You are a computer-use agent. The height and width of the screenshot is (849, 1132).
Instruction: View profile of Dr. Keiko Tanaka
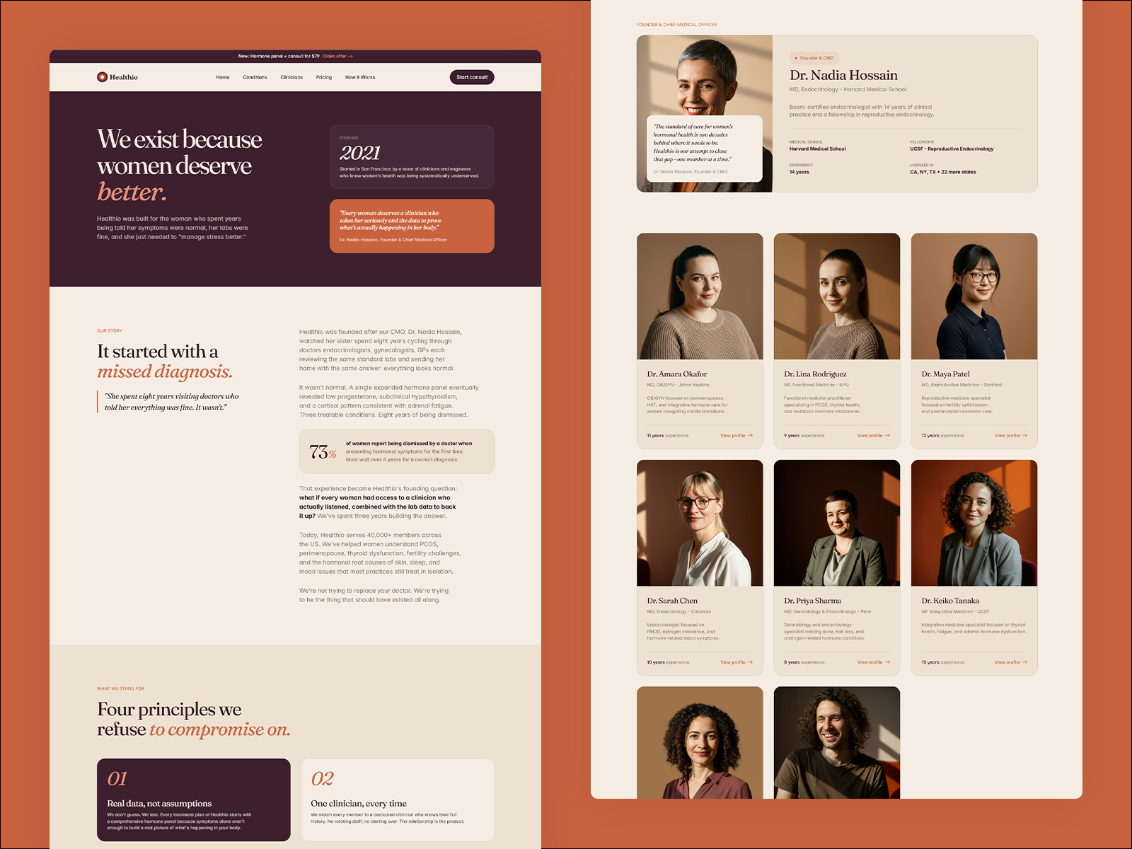1011,662
